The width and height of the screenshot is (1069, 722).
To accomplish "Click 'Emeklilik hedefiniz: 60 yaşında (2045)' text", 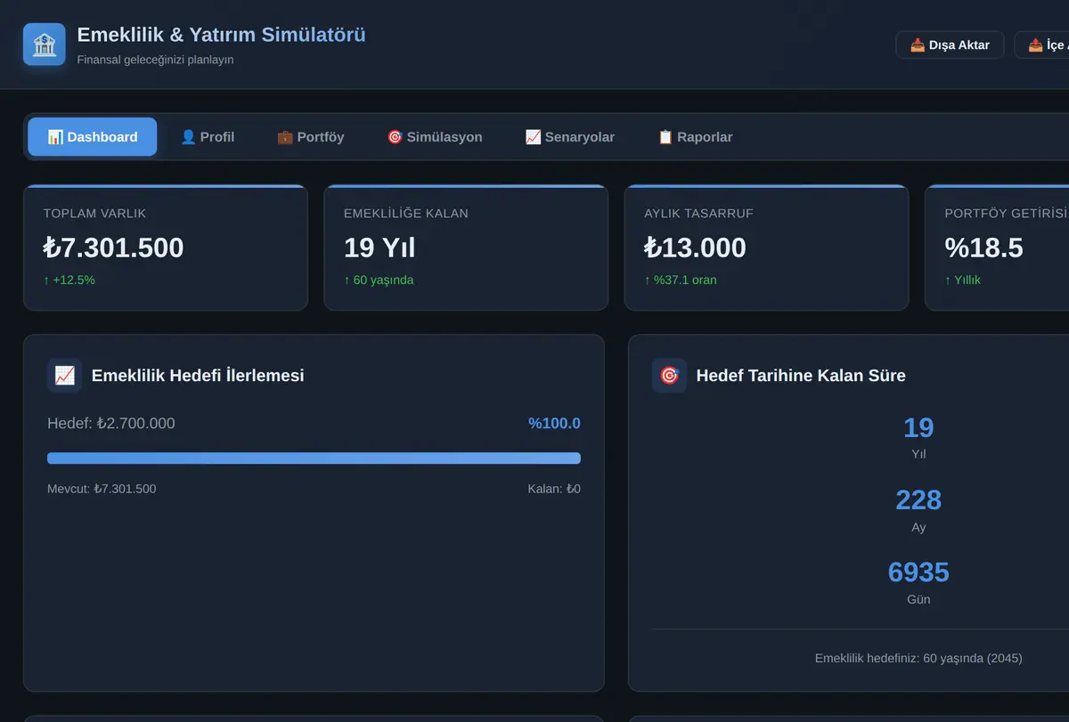I will click(918, 658).
